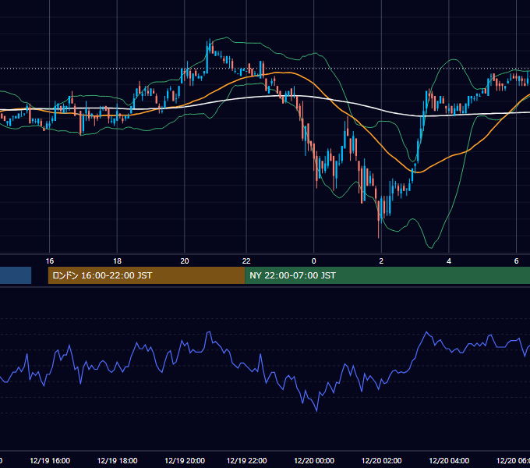Click the 18 hour label on the chart axis
The image size is (530, 468).
pos(117,261)
